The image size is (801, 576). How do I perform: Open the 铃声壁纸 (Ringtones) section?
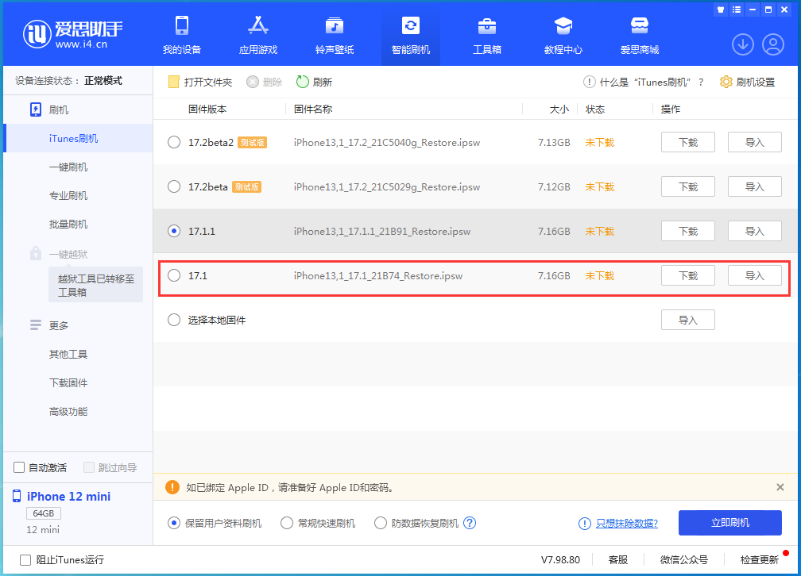pos(334,35)
